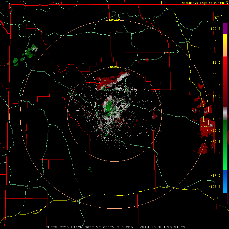Click the -78.7 velocity scale value
This screenshot has width=229, height=229.
click(216, 164)
